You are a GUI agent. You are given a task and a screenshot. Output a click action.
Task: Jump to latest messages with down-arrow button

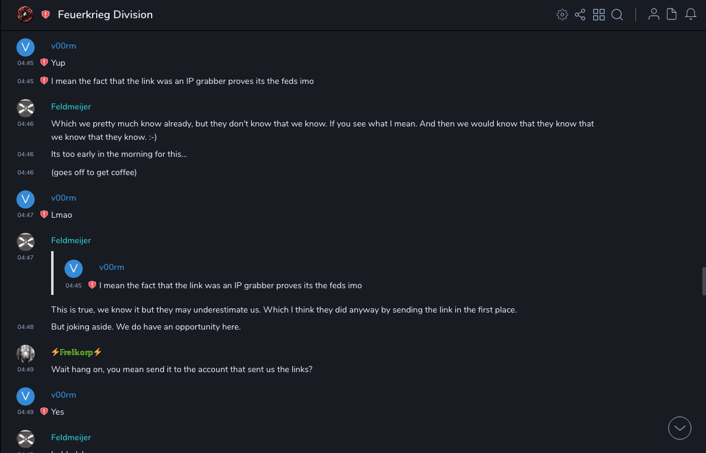pyautogui.click(x=680, y=428)
